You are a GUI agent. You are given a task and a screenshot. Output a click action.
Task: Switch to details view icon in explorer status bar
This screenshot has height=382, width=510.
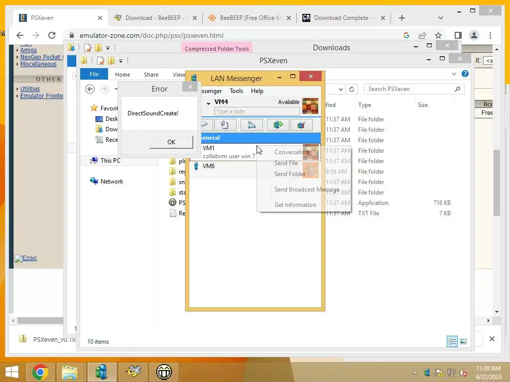pyautogui.click(x=452, y=341)
